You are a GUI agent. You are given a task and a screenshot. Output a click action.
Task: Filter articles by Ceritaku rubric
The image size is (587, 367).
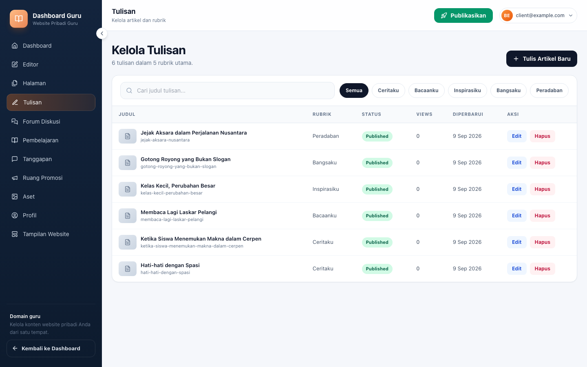[x=388, y=91]
